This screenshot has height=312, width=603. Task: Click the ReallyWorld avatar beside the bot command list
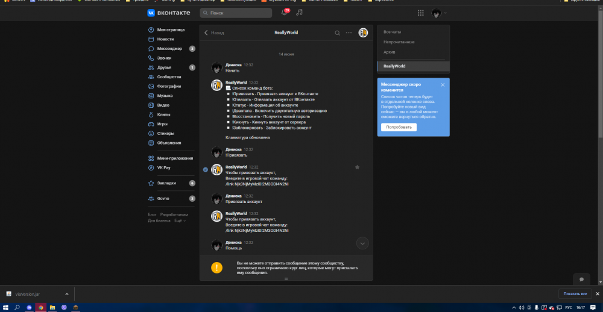coord(216,85)
